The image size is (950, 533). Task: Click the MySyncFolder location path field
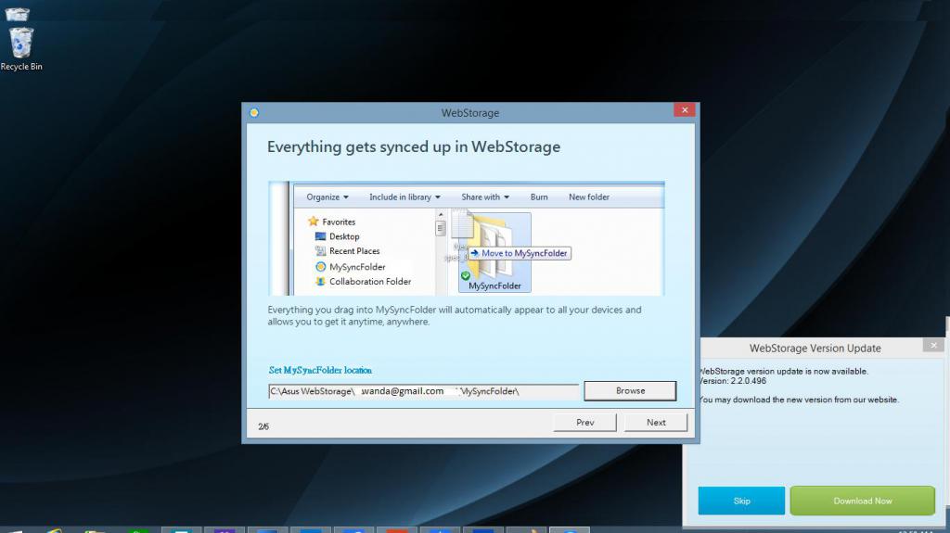423,391
